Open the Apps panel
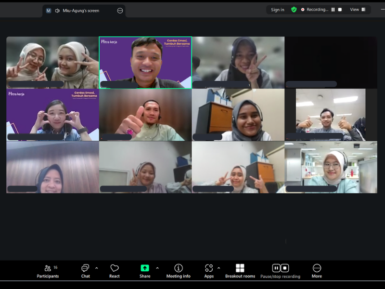This screenshot has height=289, width=385. pyautogui.click(x=209, y=271)
